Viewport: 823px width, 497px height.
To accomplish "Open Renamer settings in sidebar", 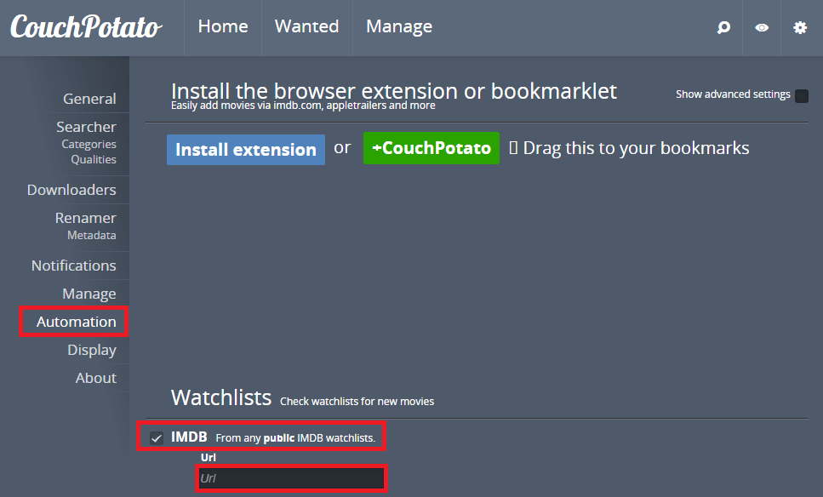I will point(85,218).
